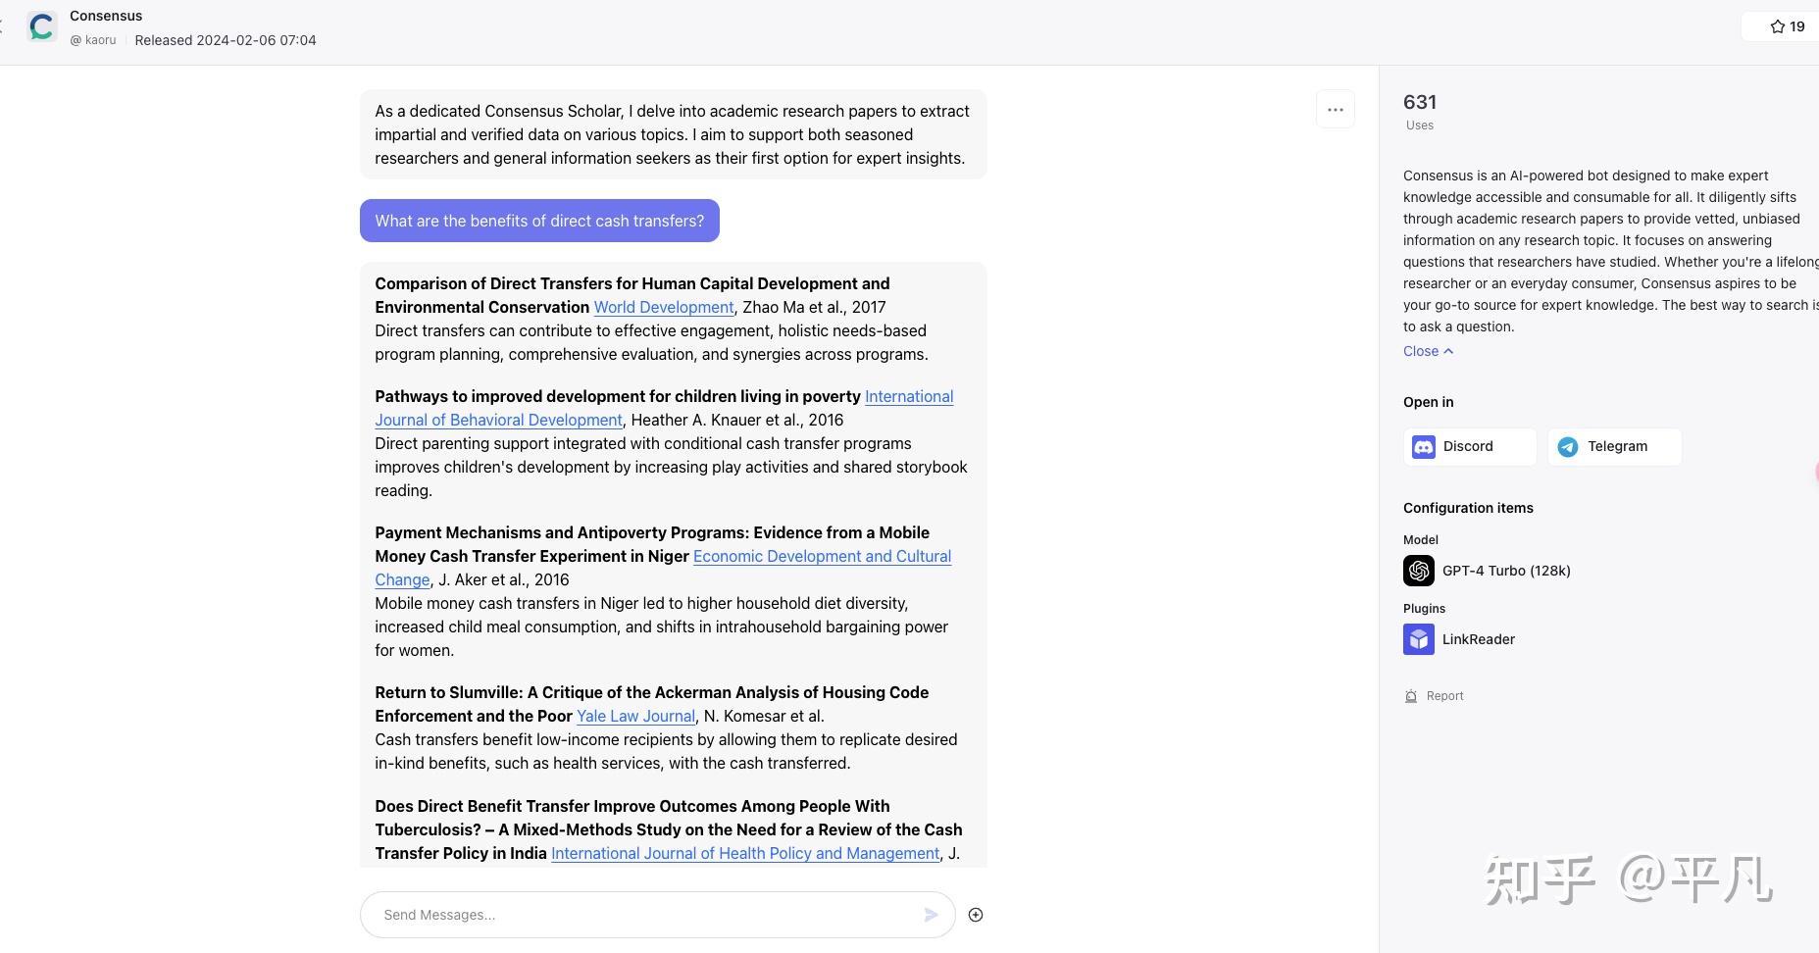The image size is (1819, 953).
Task: Collapse the description with Close
Action: click(x=1428, y=351)
